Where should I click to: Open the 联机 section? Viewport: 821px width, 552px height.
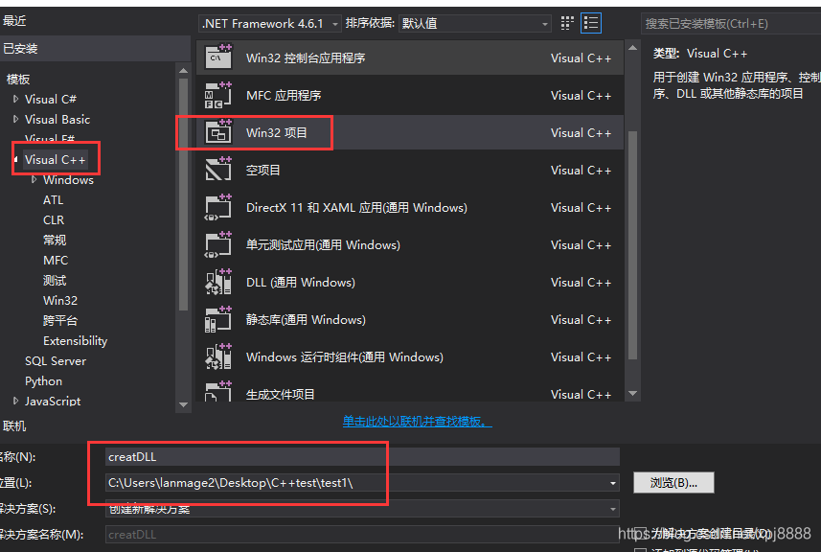click(14, 425)
